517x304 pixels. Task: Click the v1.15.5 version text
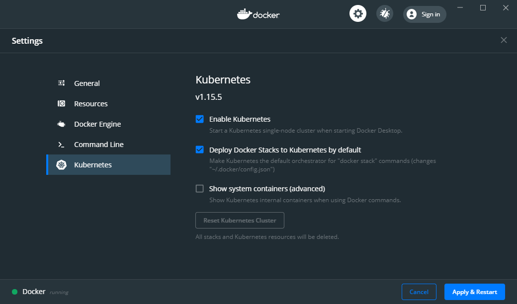tap(209, 97)
